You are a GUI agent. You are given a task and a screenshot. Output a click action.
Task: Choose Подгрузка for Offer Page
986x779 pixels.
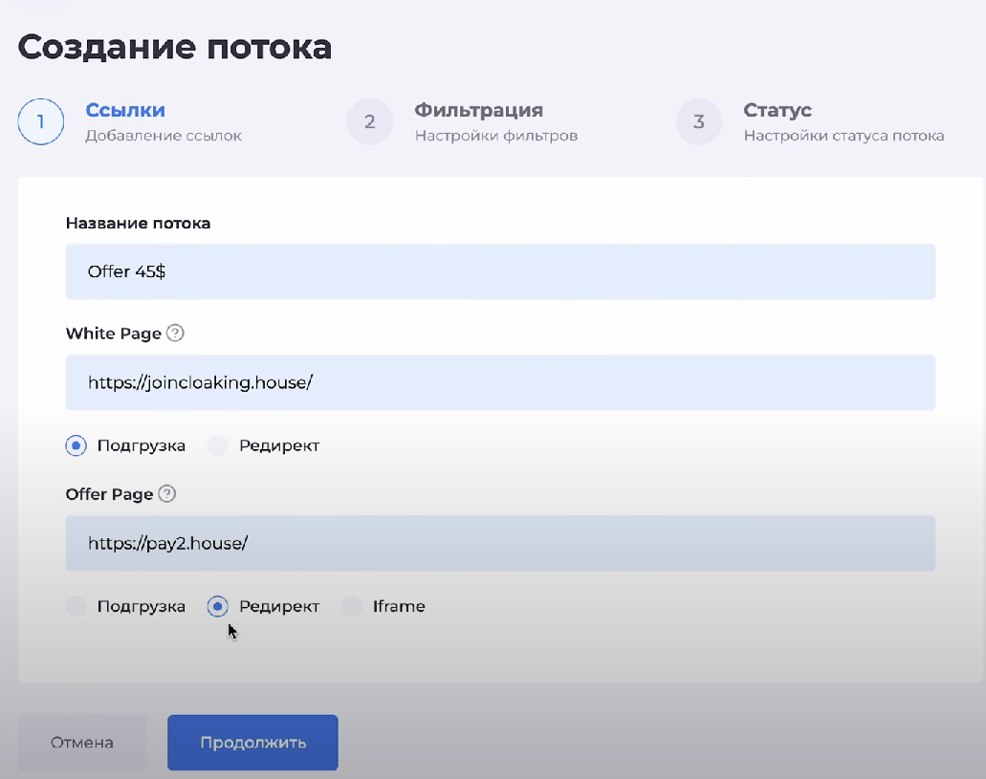click(x=77, y=606)
